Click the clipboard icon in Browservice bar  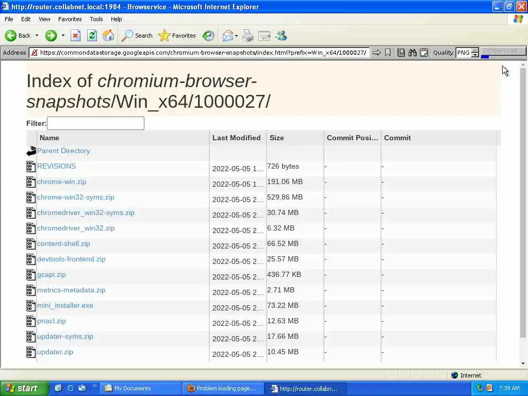tap(424, 53)
